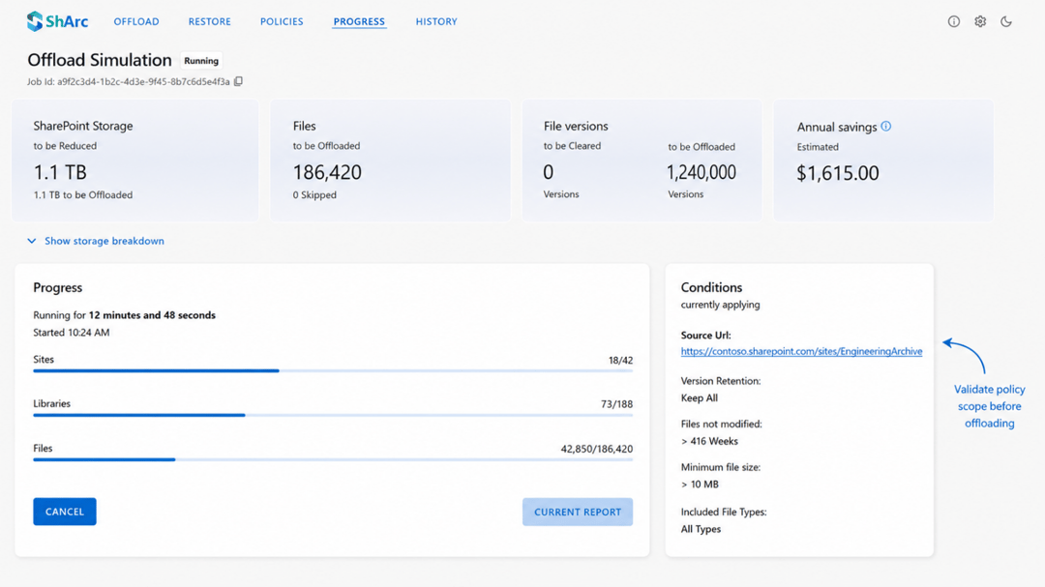Click the Show storage breakdown text
The width and height of the screenshot is (1045, 587).
(104, 241)
